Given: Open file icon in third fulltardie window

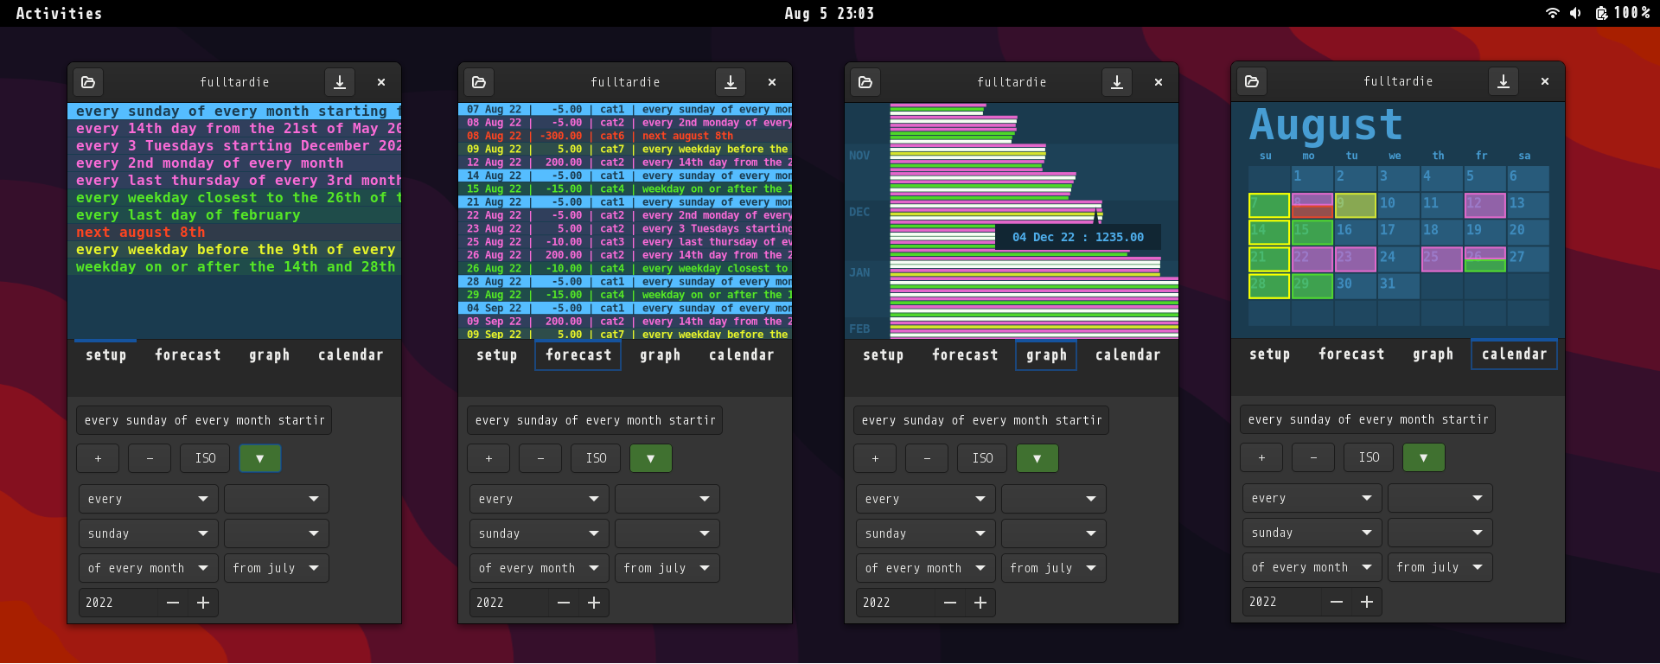Looking at the screenshot, I should point(865,82).
